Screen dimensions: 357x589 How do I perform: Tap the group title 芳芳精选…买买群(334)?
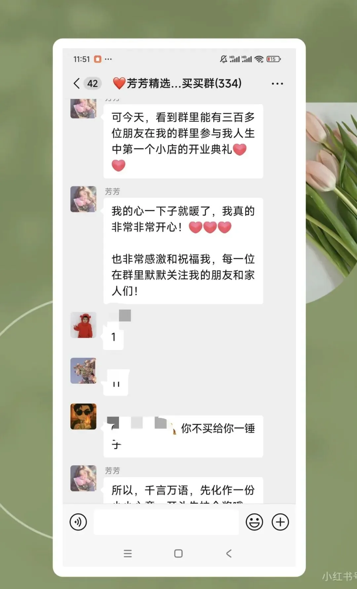point(177,83)
